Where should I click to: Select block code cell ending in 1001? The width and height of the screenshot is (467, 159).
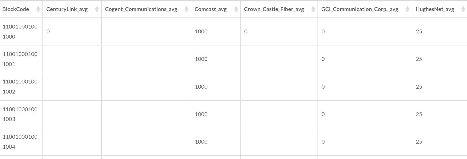[x=20, y=59]
